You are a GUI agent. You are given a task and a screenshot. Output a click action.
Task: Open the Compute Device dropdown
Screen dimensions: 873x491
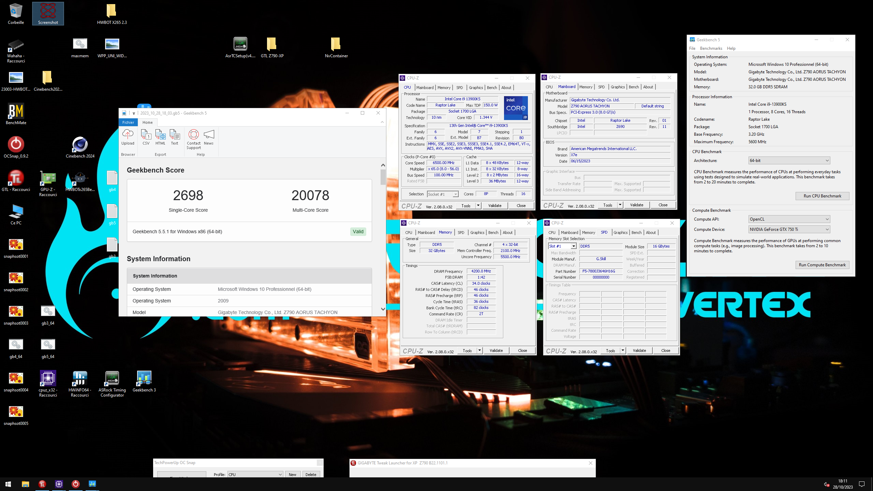click(789, 229)
